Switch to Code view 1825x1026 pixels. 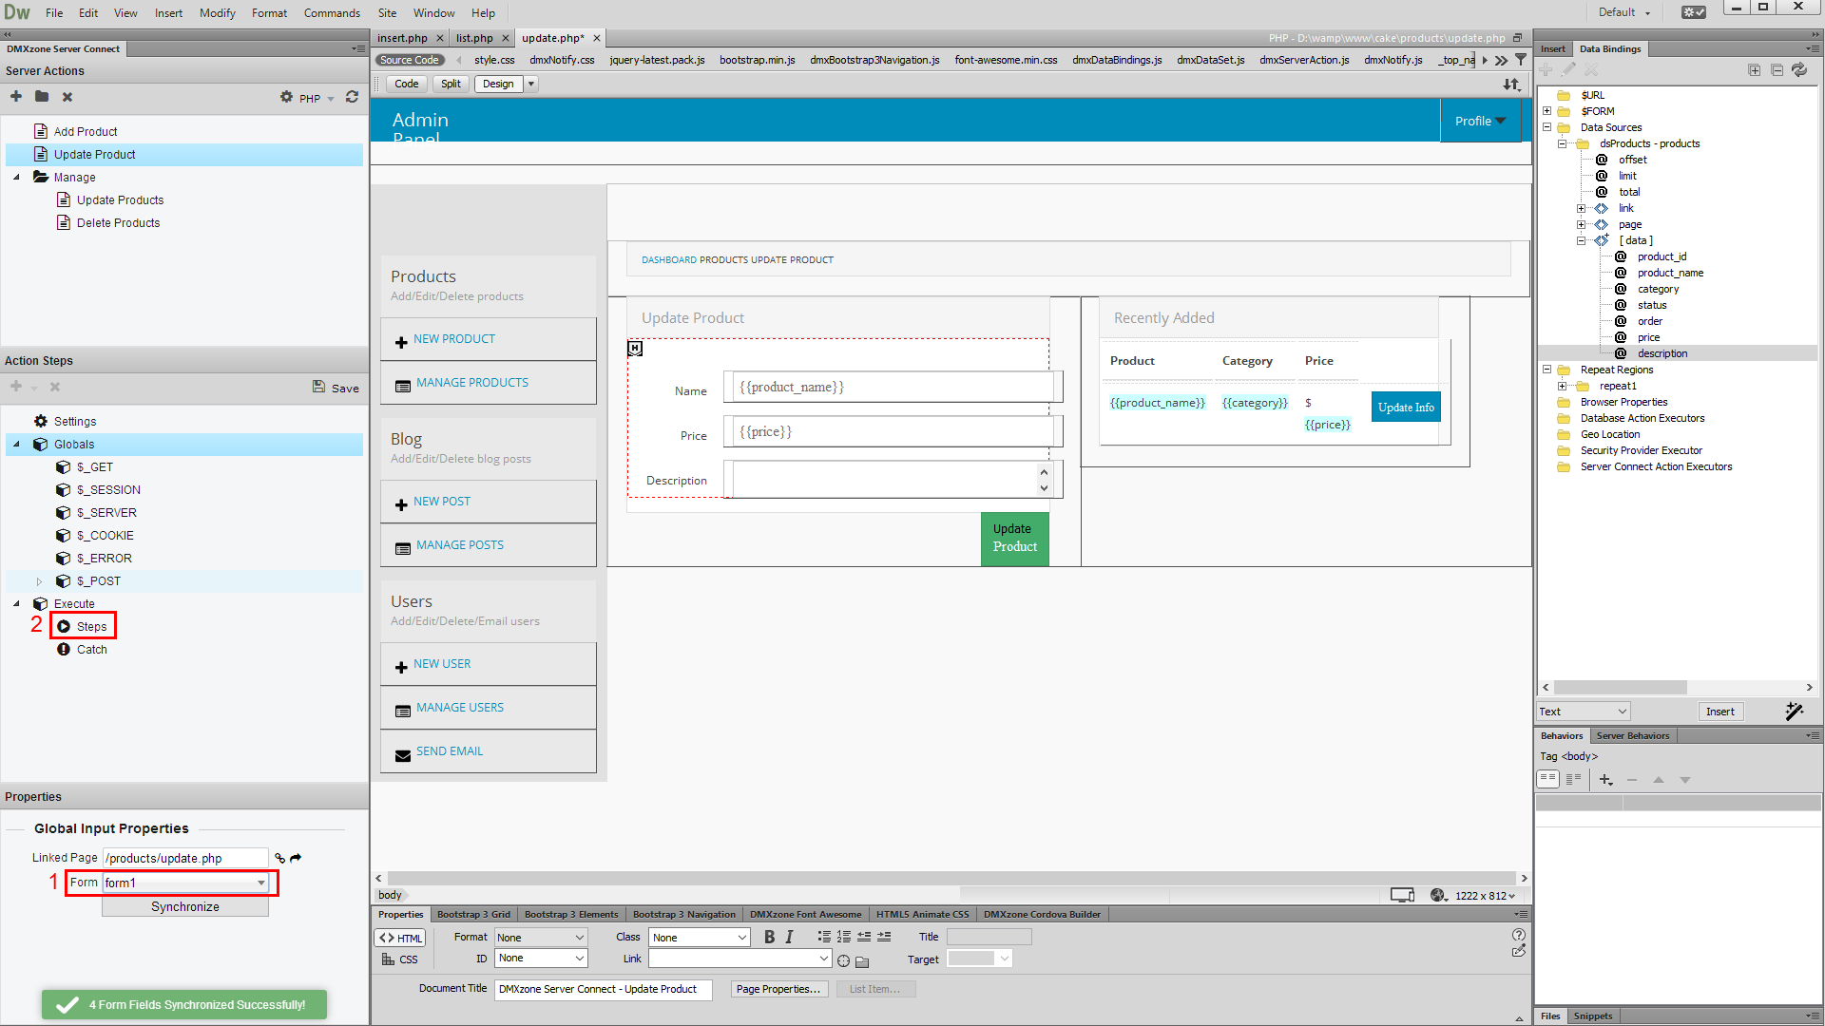click(407, 84)
